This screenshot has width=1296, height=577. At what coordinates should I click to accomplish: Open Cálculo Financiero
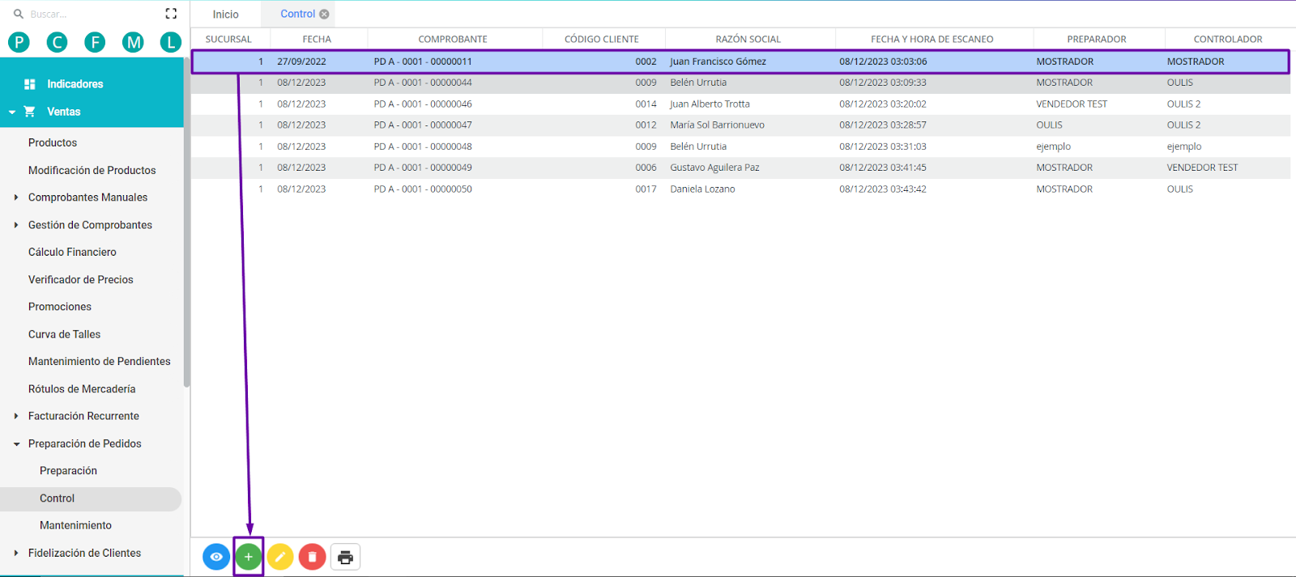72,252
